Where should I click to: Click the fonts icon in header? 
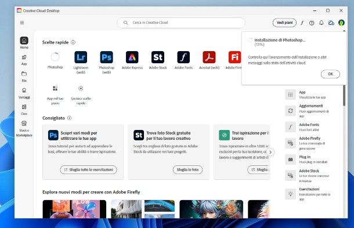point(302,23)
